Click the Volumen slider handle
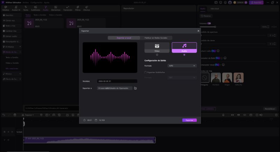280x152 pixels. point(215,27)
